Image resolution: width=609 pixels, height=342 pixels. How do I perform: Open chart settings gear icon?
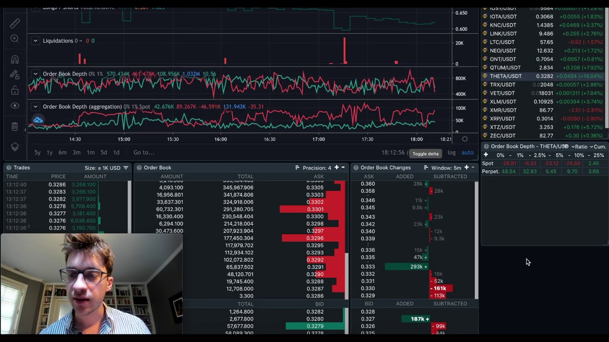coord(465,139)
